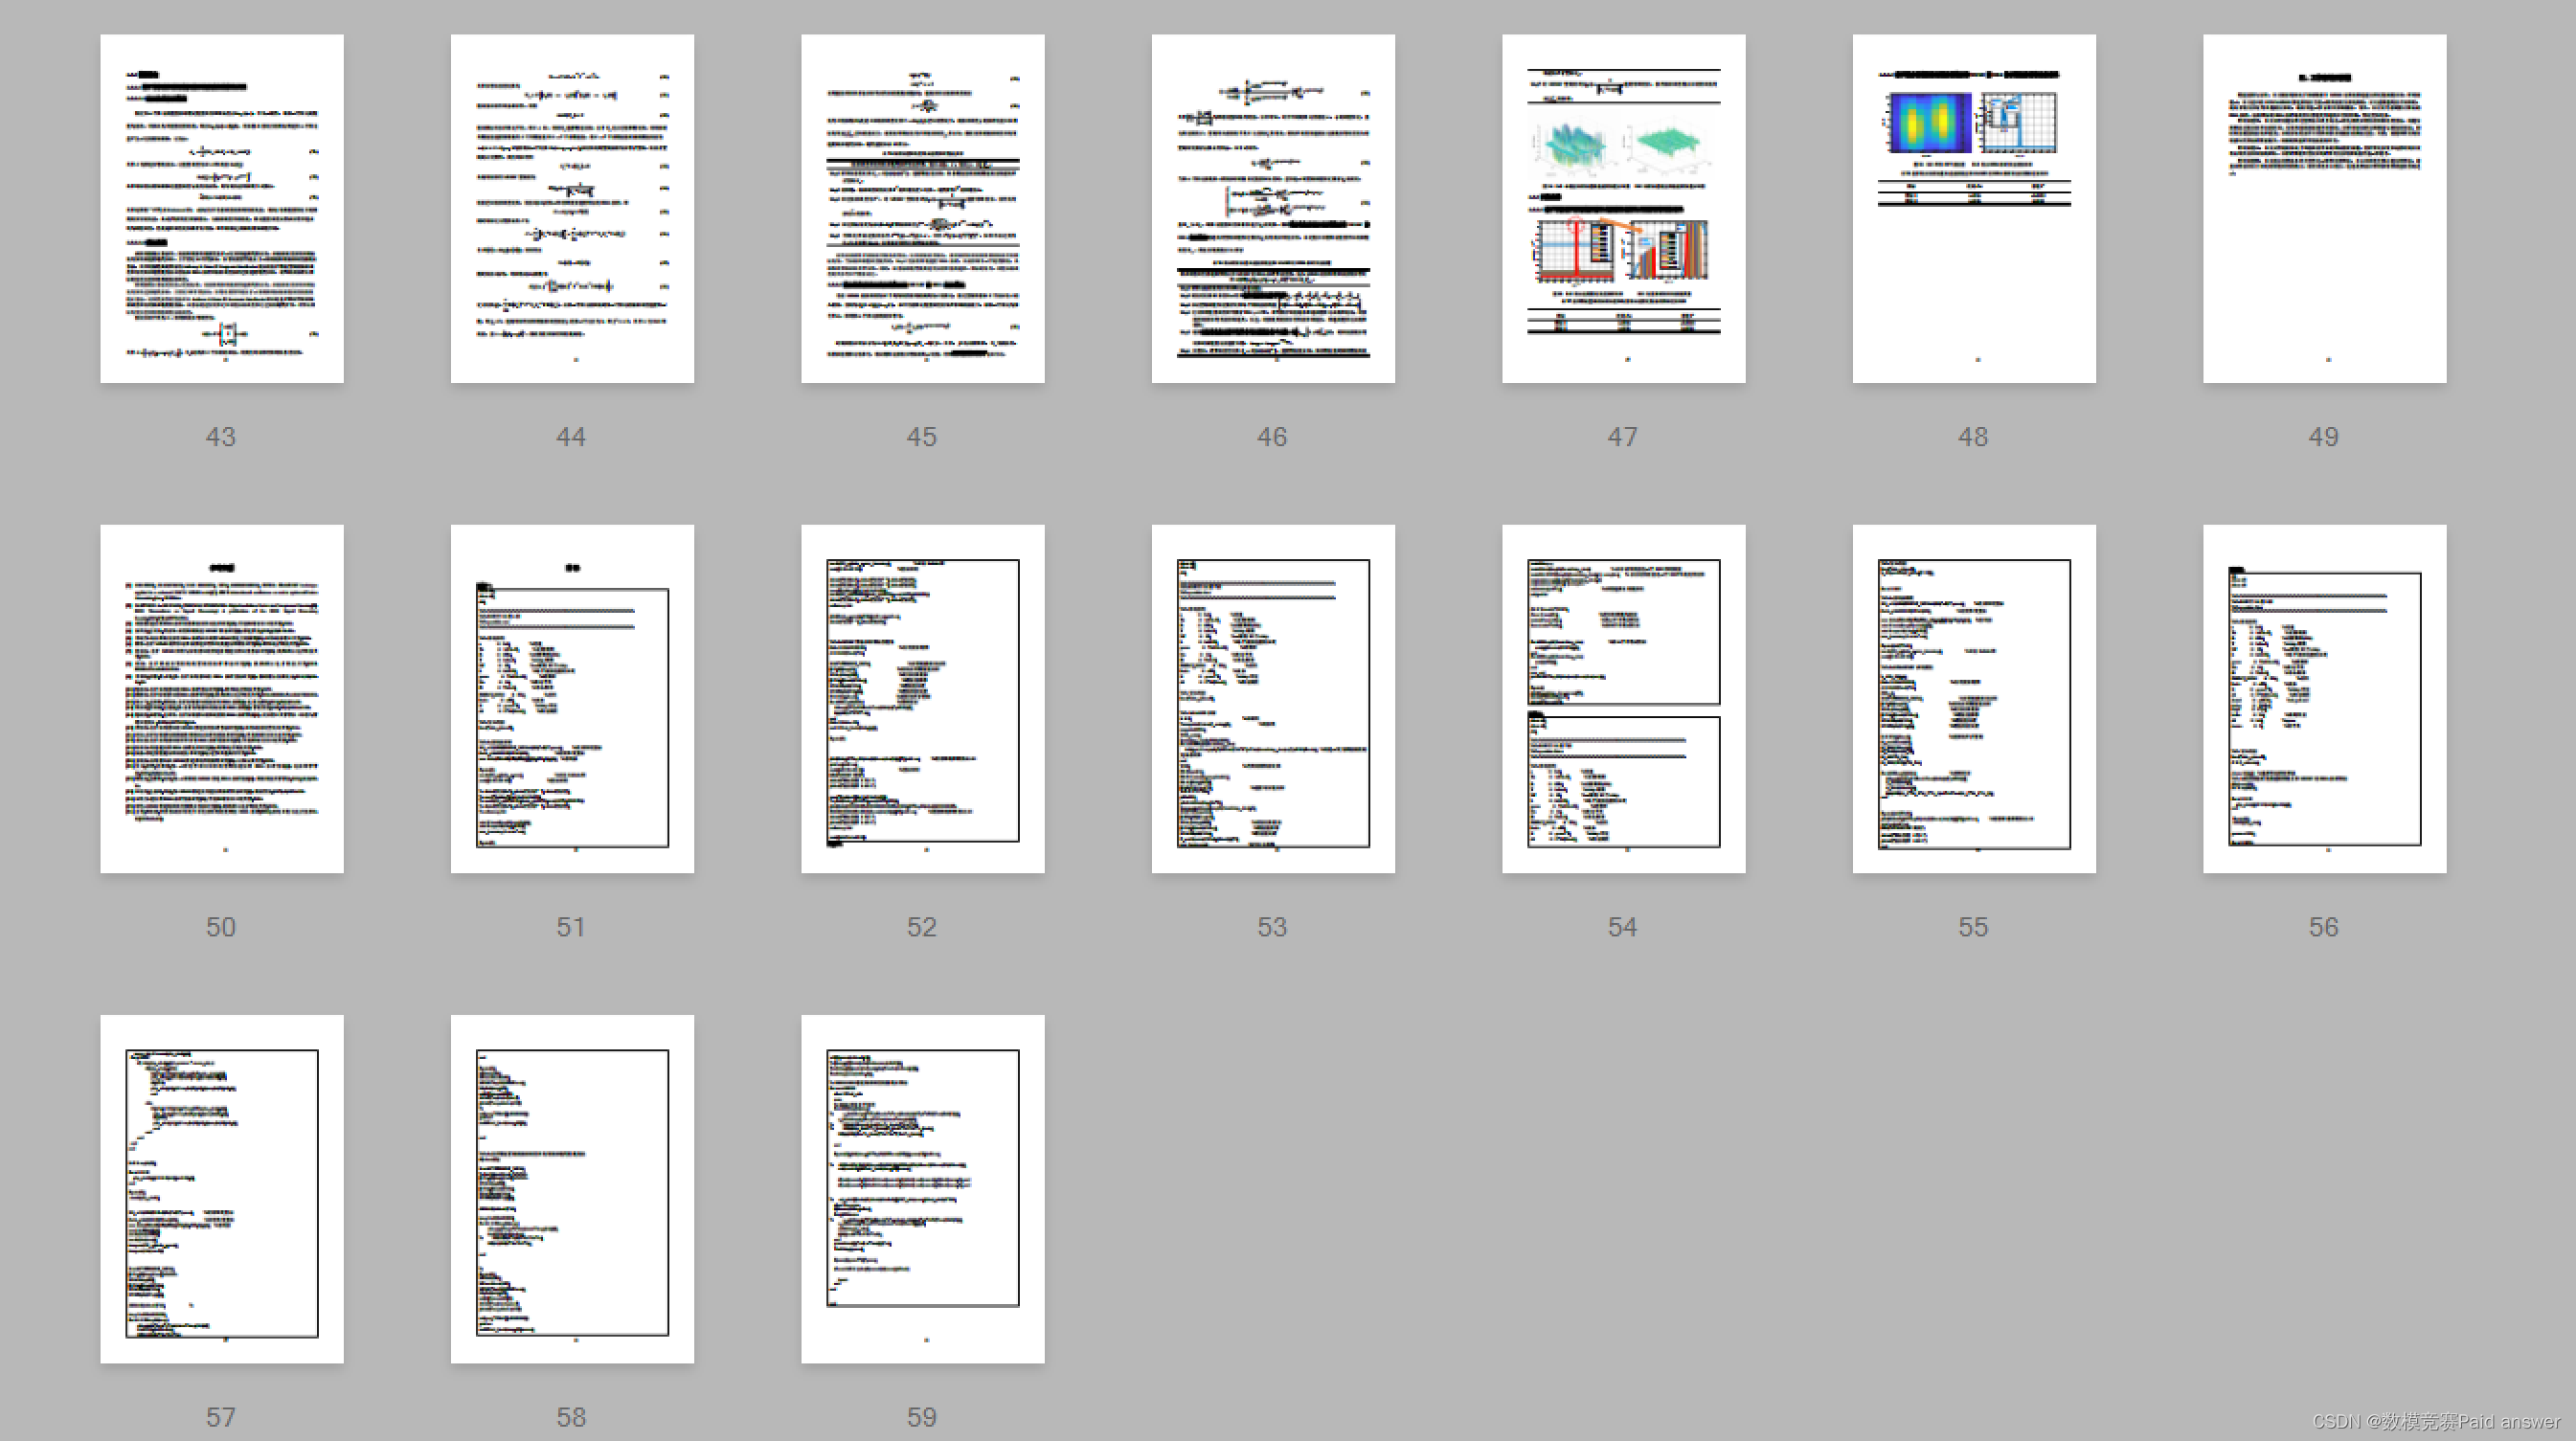This screenshot has width=2576, height=1441.
Task: Select page 49 thumbnail
Action: point(2325,209)
